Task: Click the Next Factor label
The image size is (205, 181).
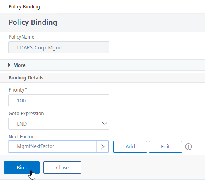Action: [x=21, y=137]
